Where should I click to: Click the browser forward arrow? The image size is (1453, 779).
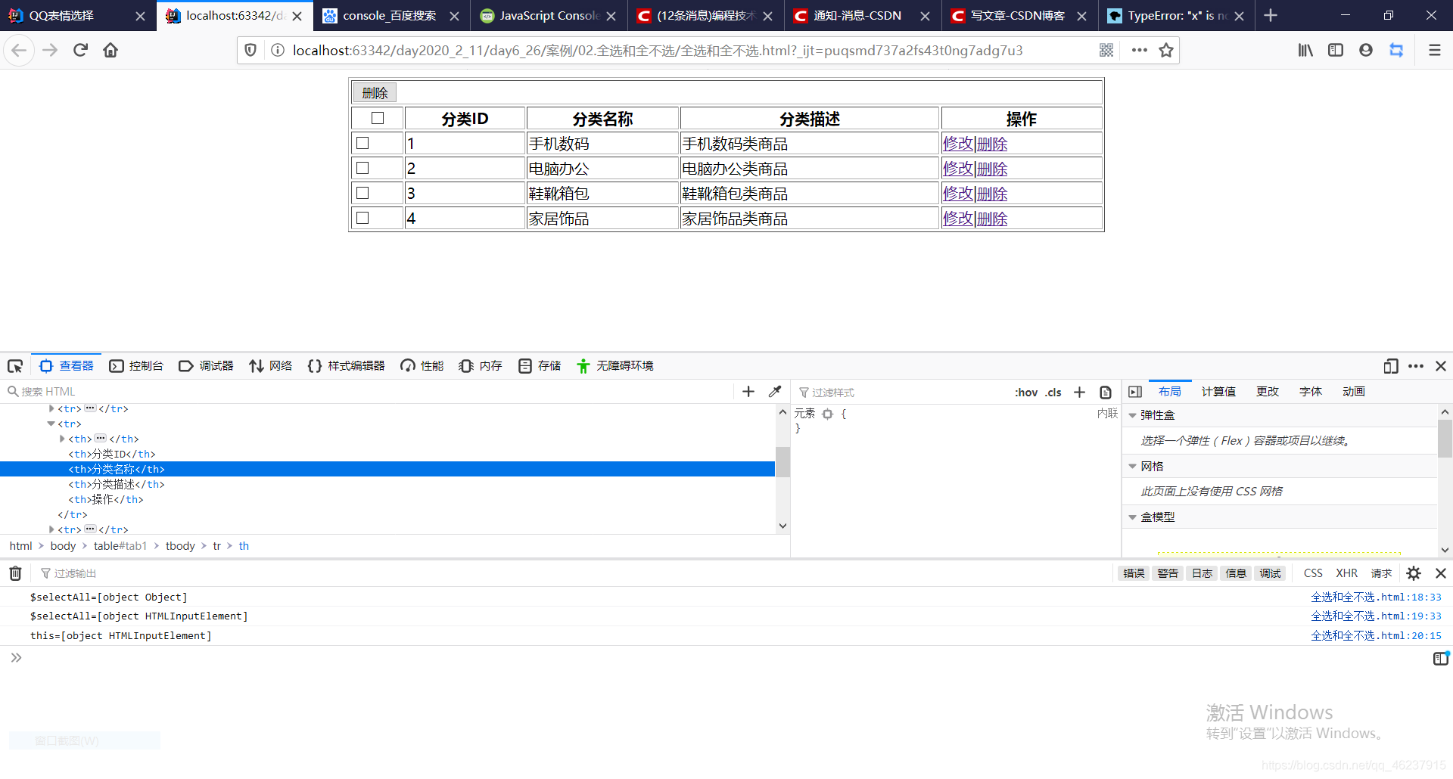coord(50,51)
